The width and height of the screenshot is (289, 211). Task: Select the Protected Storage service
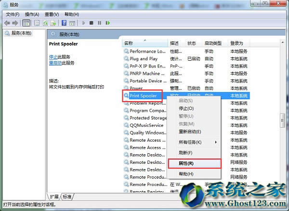click(144, 118)
